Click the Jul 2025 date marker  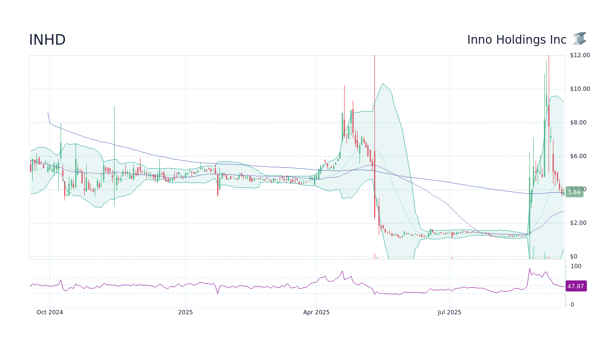pyautogui.click(x=450, y=312)
